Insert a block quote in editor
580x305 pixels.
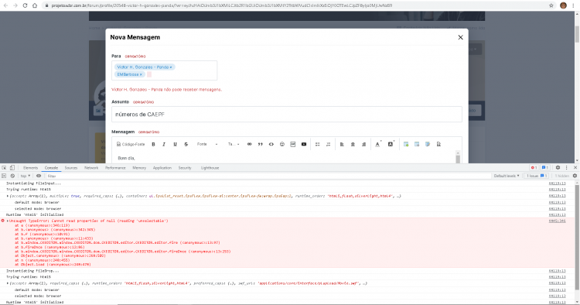coord(261,144)
